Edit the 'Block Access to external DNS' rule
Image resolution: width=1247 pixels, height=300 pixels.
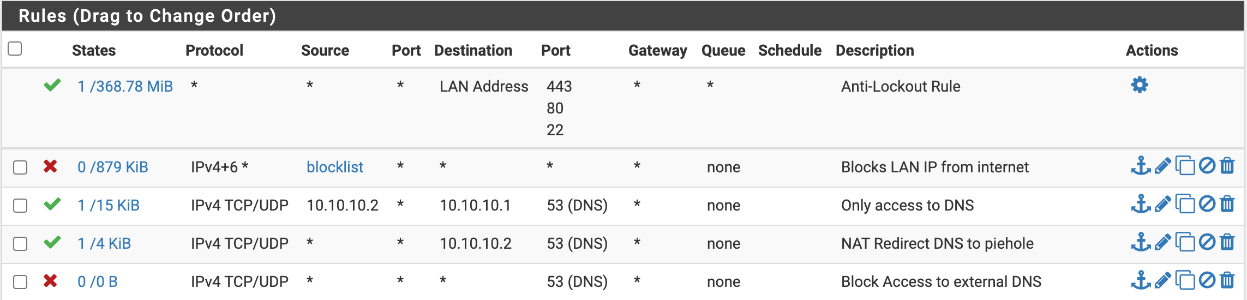(x=1163, y=280)
